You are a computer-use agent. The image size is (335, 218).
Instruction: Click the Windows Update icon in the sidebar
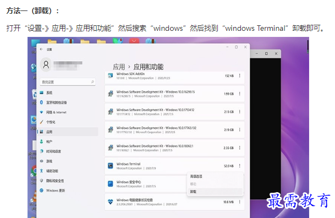[x=41, y=190]
